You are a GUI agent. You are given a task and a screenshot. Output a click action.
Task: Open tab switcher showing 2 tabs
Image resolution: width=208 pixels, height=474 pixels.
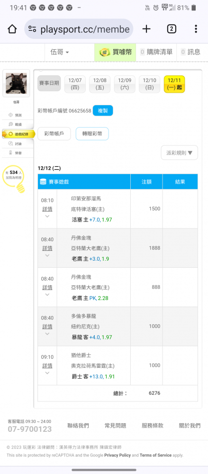click(172, 29)
